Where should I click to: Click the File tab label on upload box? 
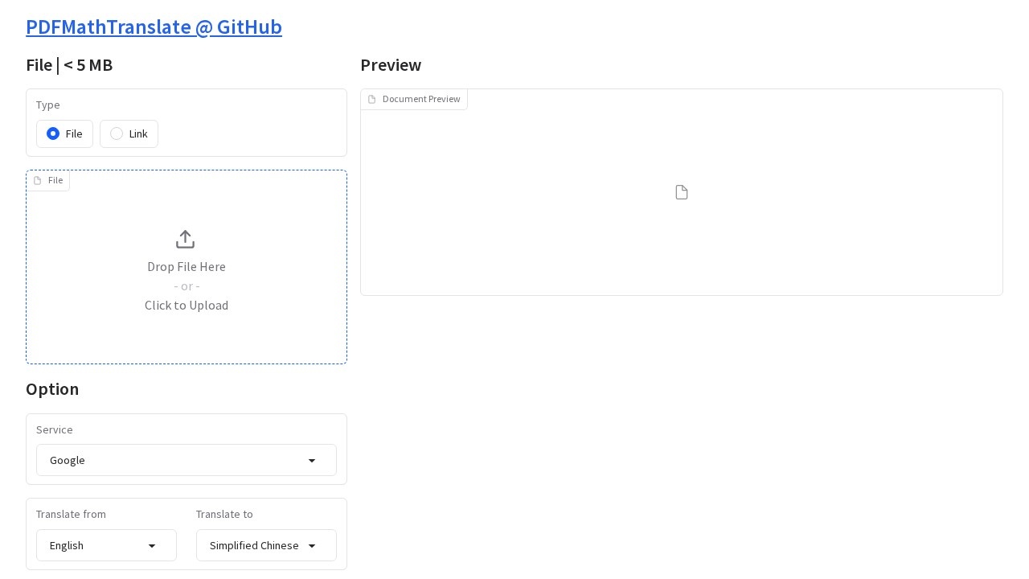[55, 181]
